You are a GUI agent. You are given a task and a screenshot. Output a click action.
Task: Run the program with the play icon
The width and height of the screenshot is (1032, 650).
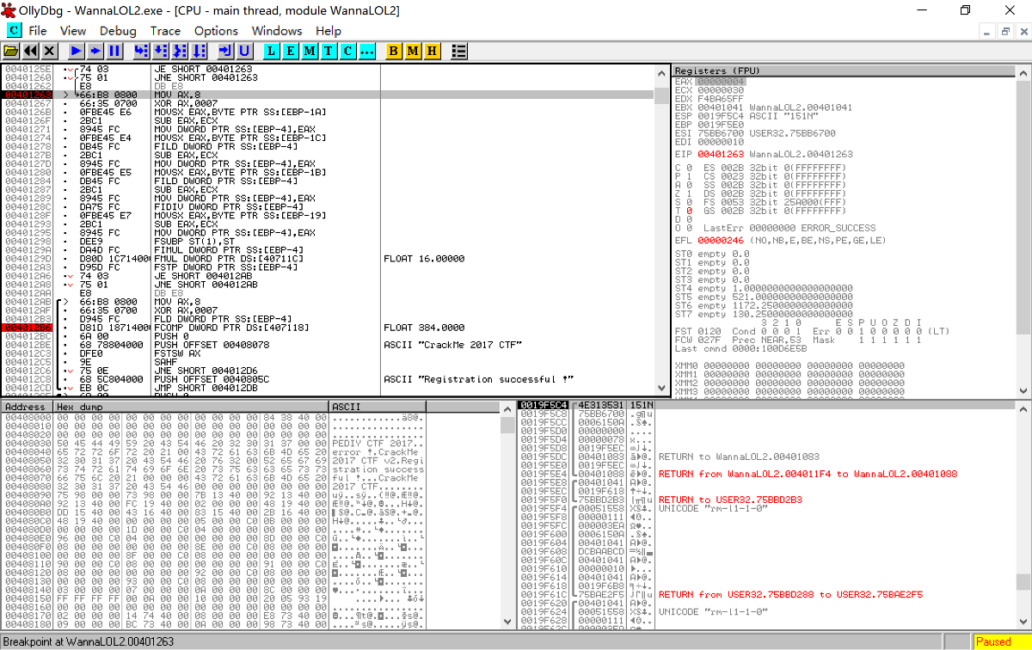coord(77,52)
